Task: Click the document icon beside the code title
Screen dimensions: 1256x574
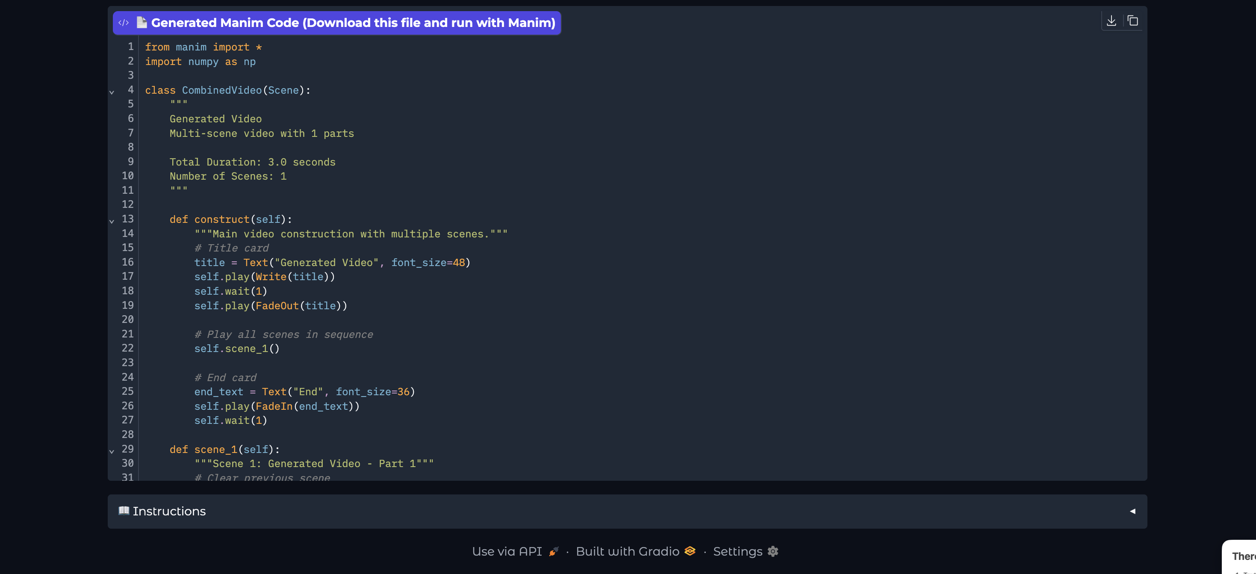Action: point(142,22)
